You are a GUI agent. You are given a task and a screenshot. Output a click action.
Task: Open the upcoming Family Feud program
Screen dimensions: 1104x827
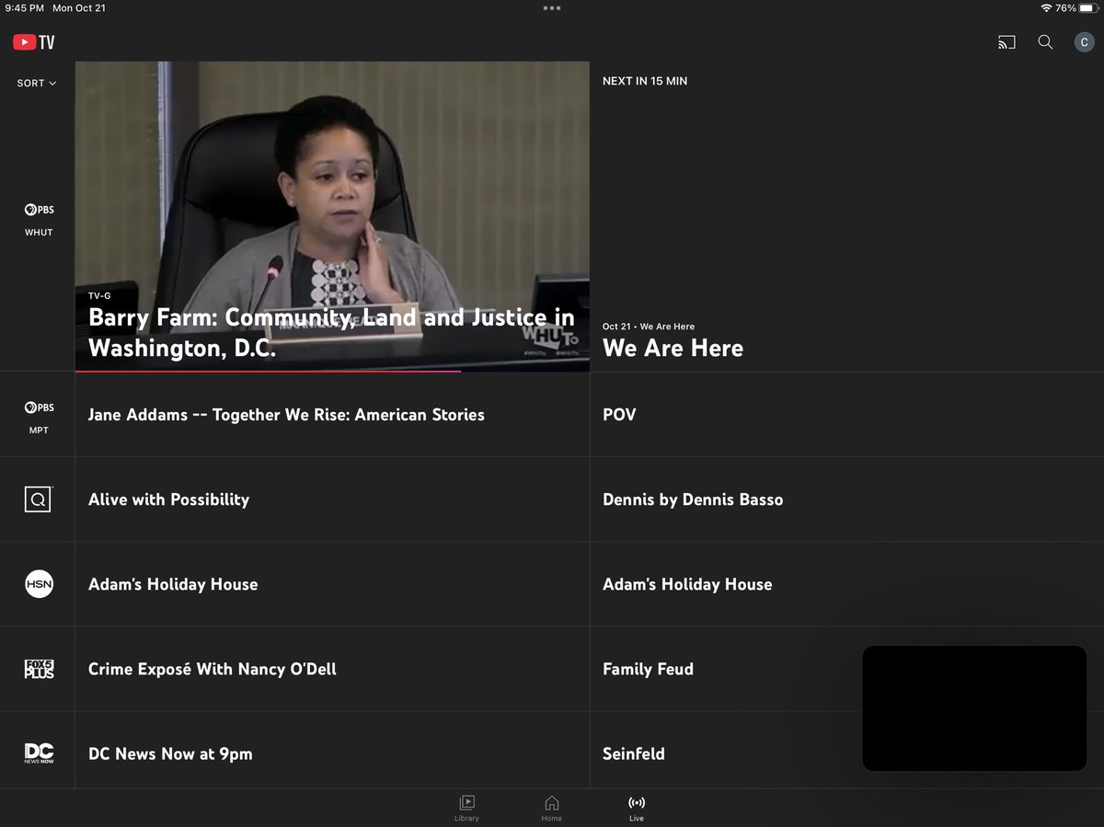tap(648, 669)
